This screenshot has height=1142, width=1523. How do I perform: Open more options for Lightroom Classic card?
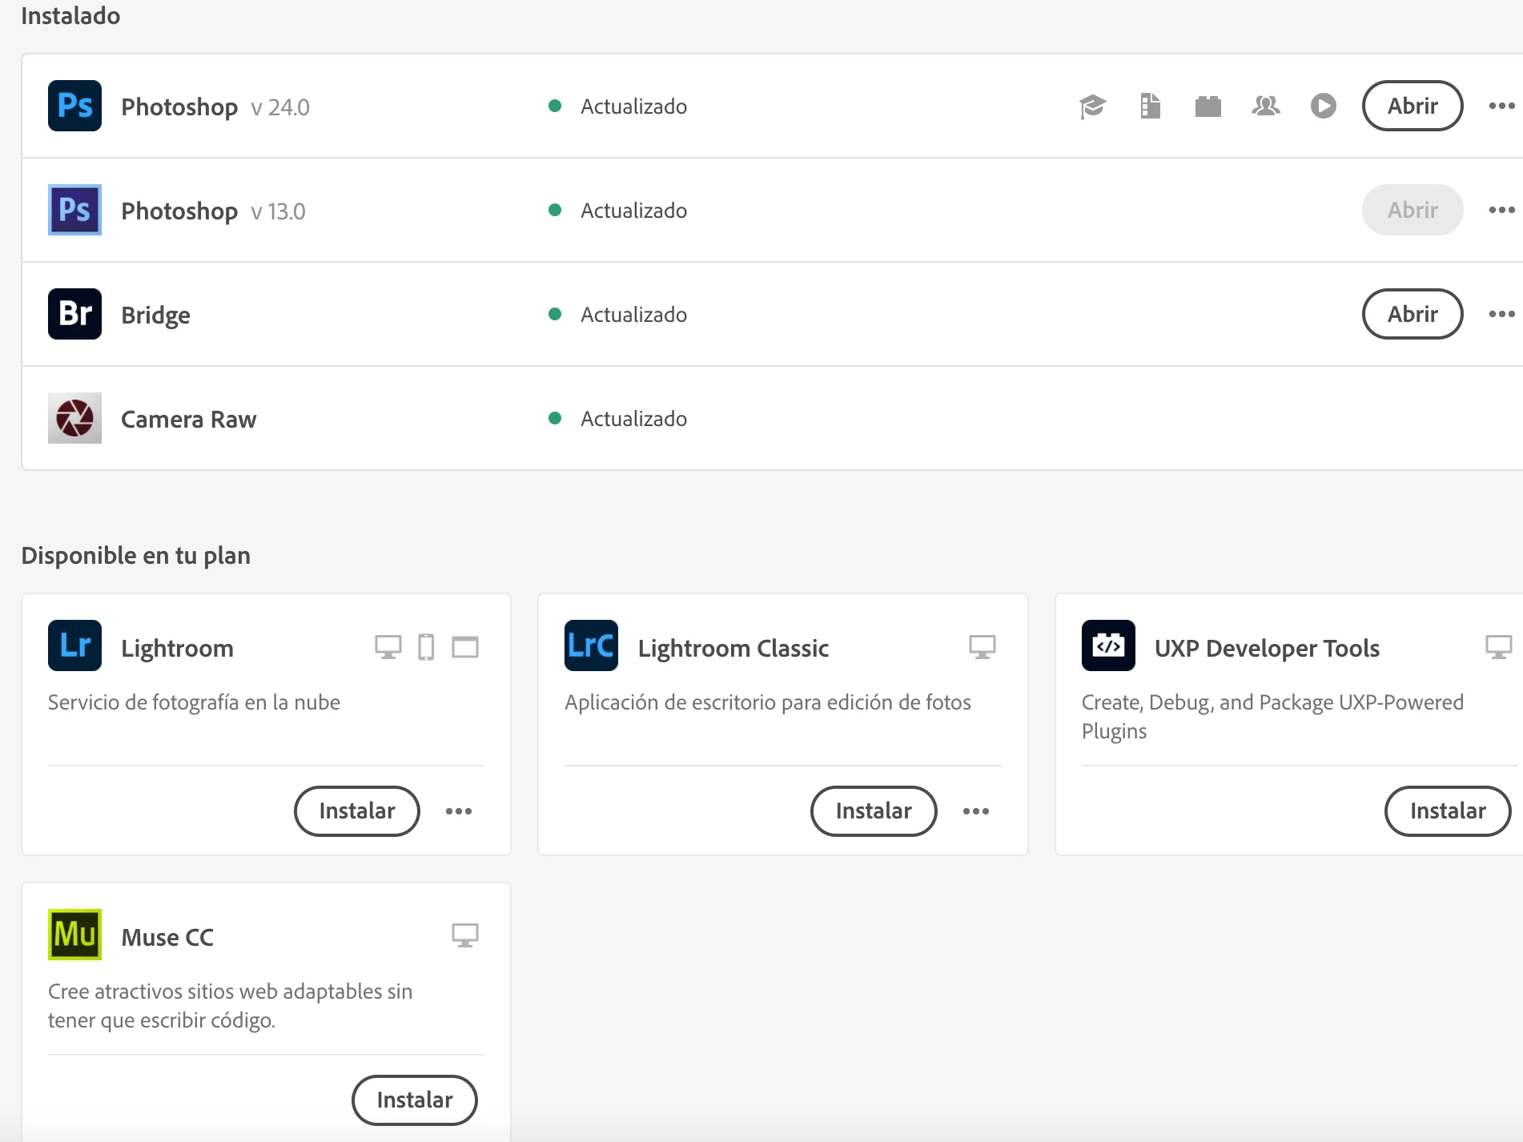(976, 811)
